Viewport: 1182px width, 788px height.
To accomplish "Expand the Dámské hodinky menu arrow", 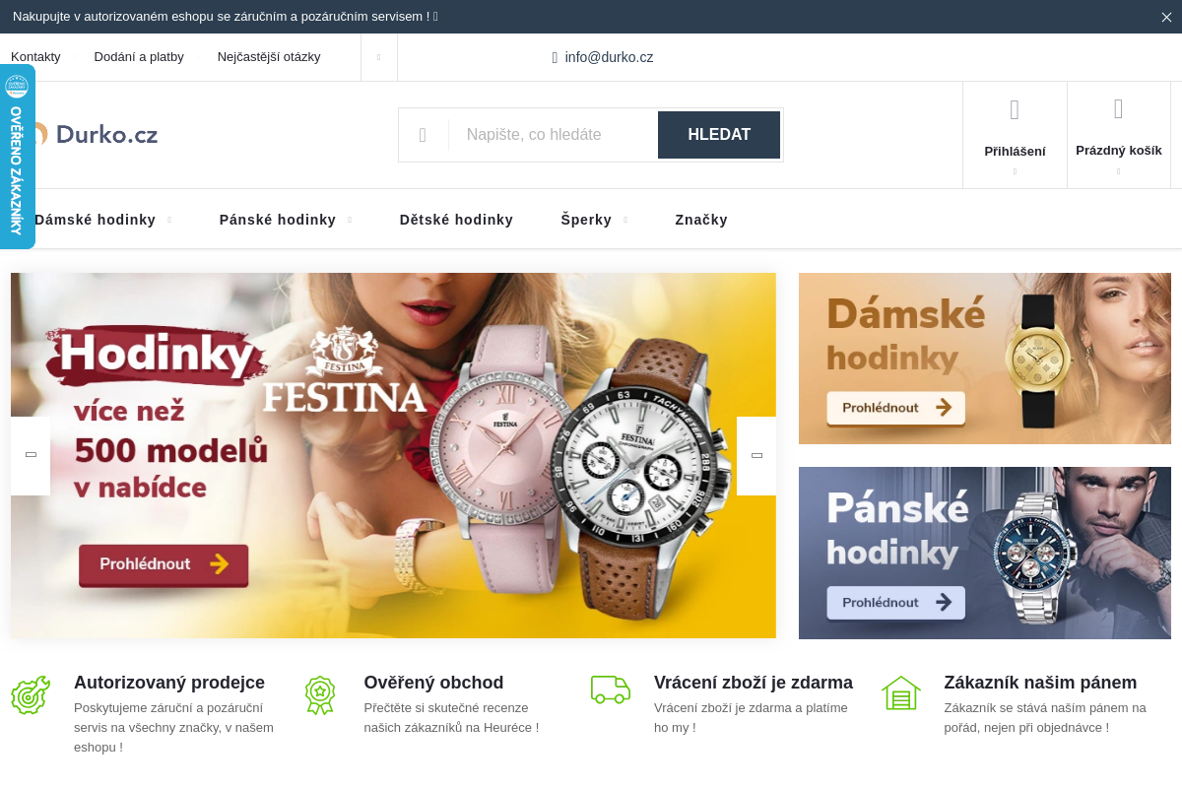I will (169, 220).
